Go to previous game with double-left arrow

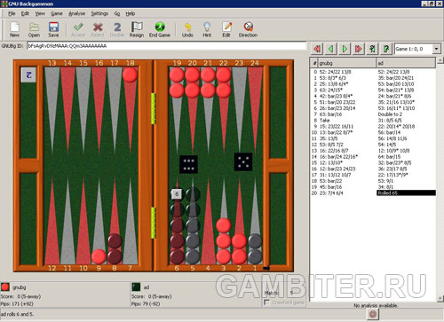(x=317, y=49)
